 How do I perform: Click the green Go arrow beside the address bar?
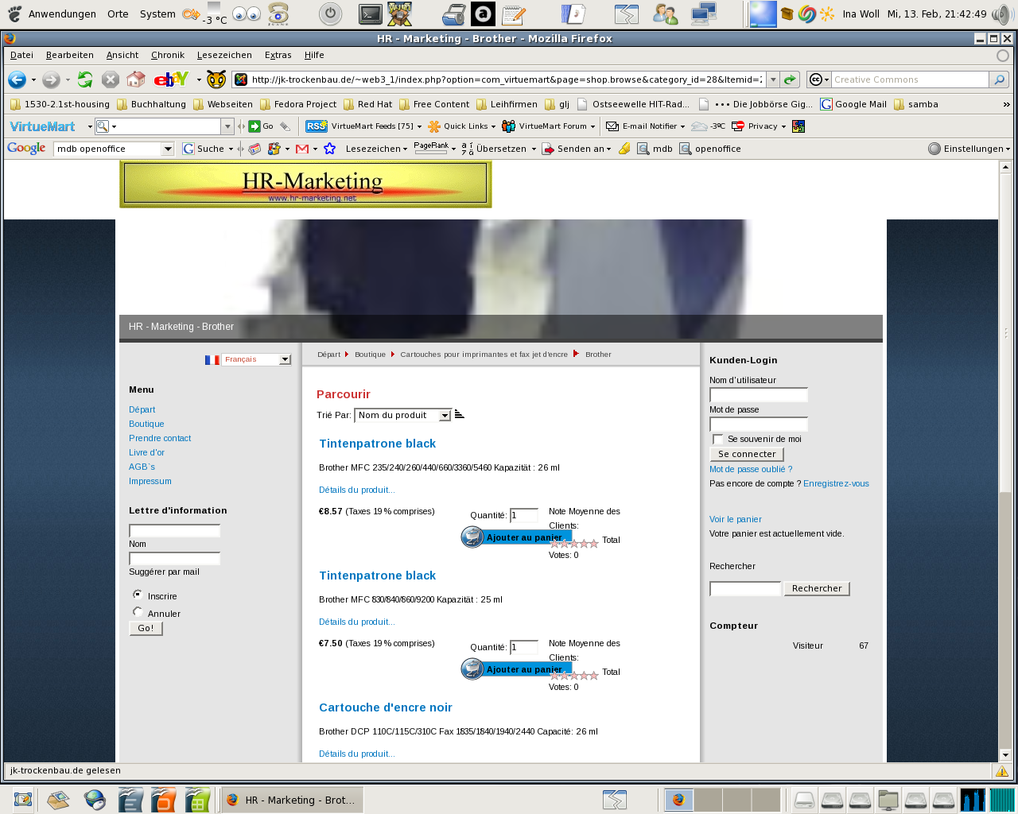coord(790,79)
